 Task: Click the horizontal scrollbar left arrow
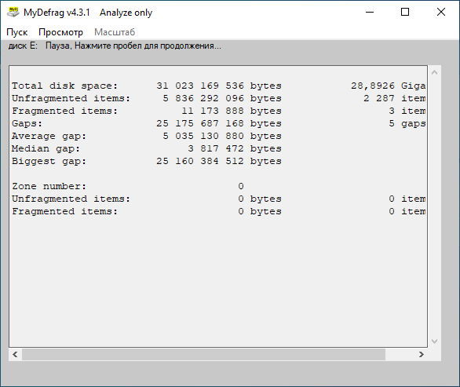click(15, 355)
